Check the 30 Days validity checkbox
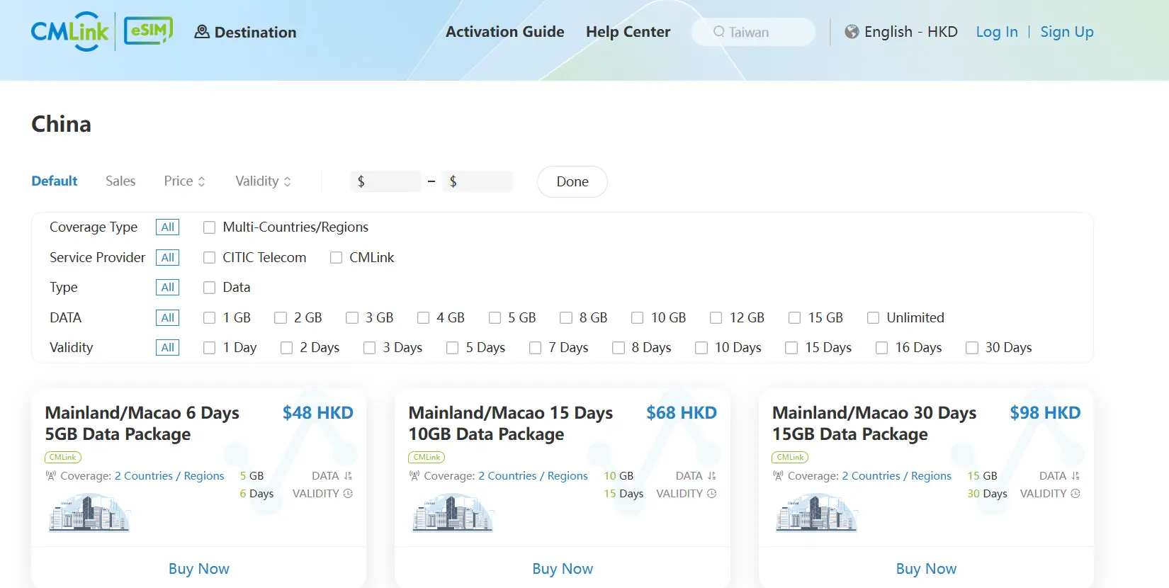The width and height of the screenshot is (1169, 588). click(x=972, y=348)
